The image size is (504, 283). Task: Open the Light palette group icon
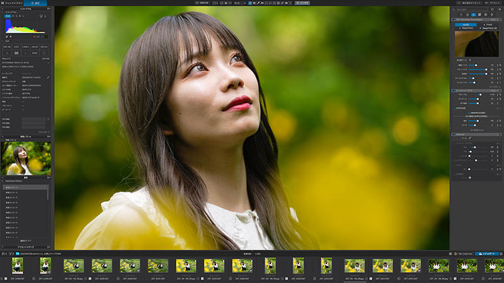click(x=461, y=14)
